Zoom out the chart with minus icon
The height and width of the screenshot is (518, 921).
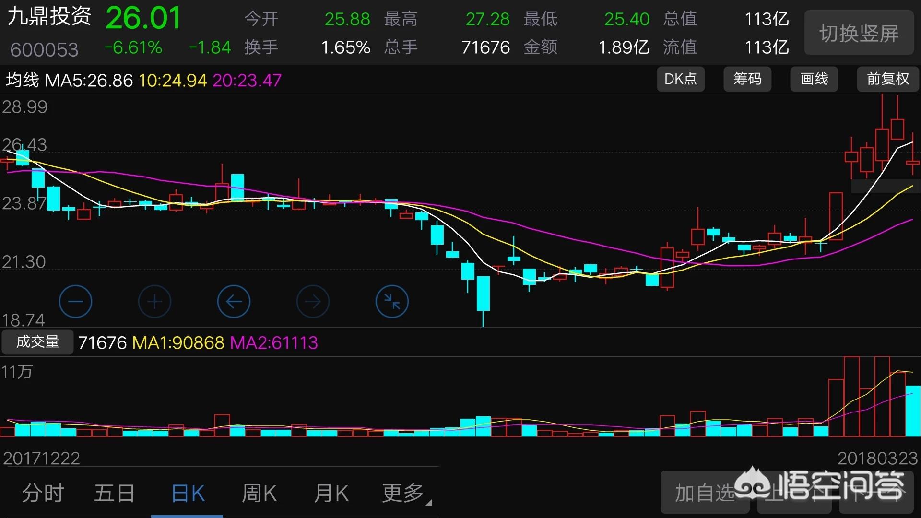click(75, 301)
